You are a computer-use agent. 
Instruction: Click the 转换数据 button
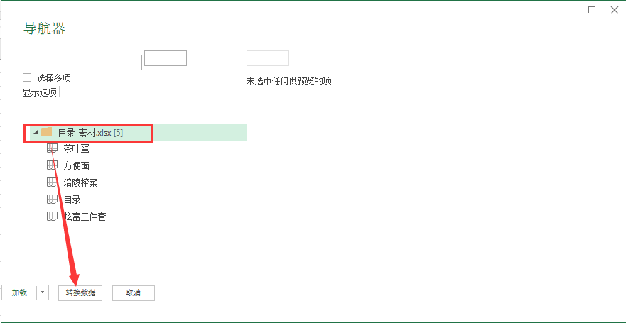[x=80, y=292]
